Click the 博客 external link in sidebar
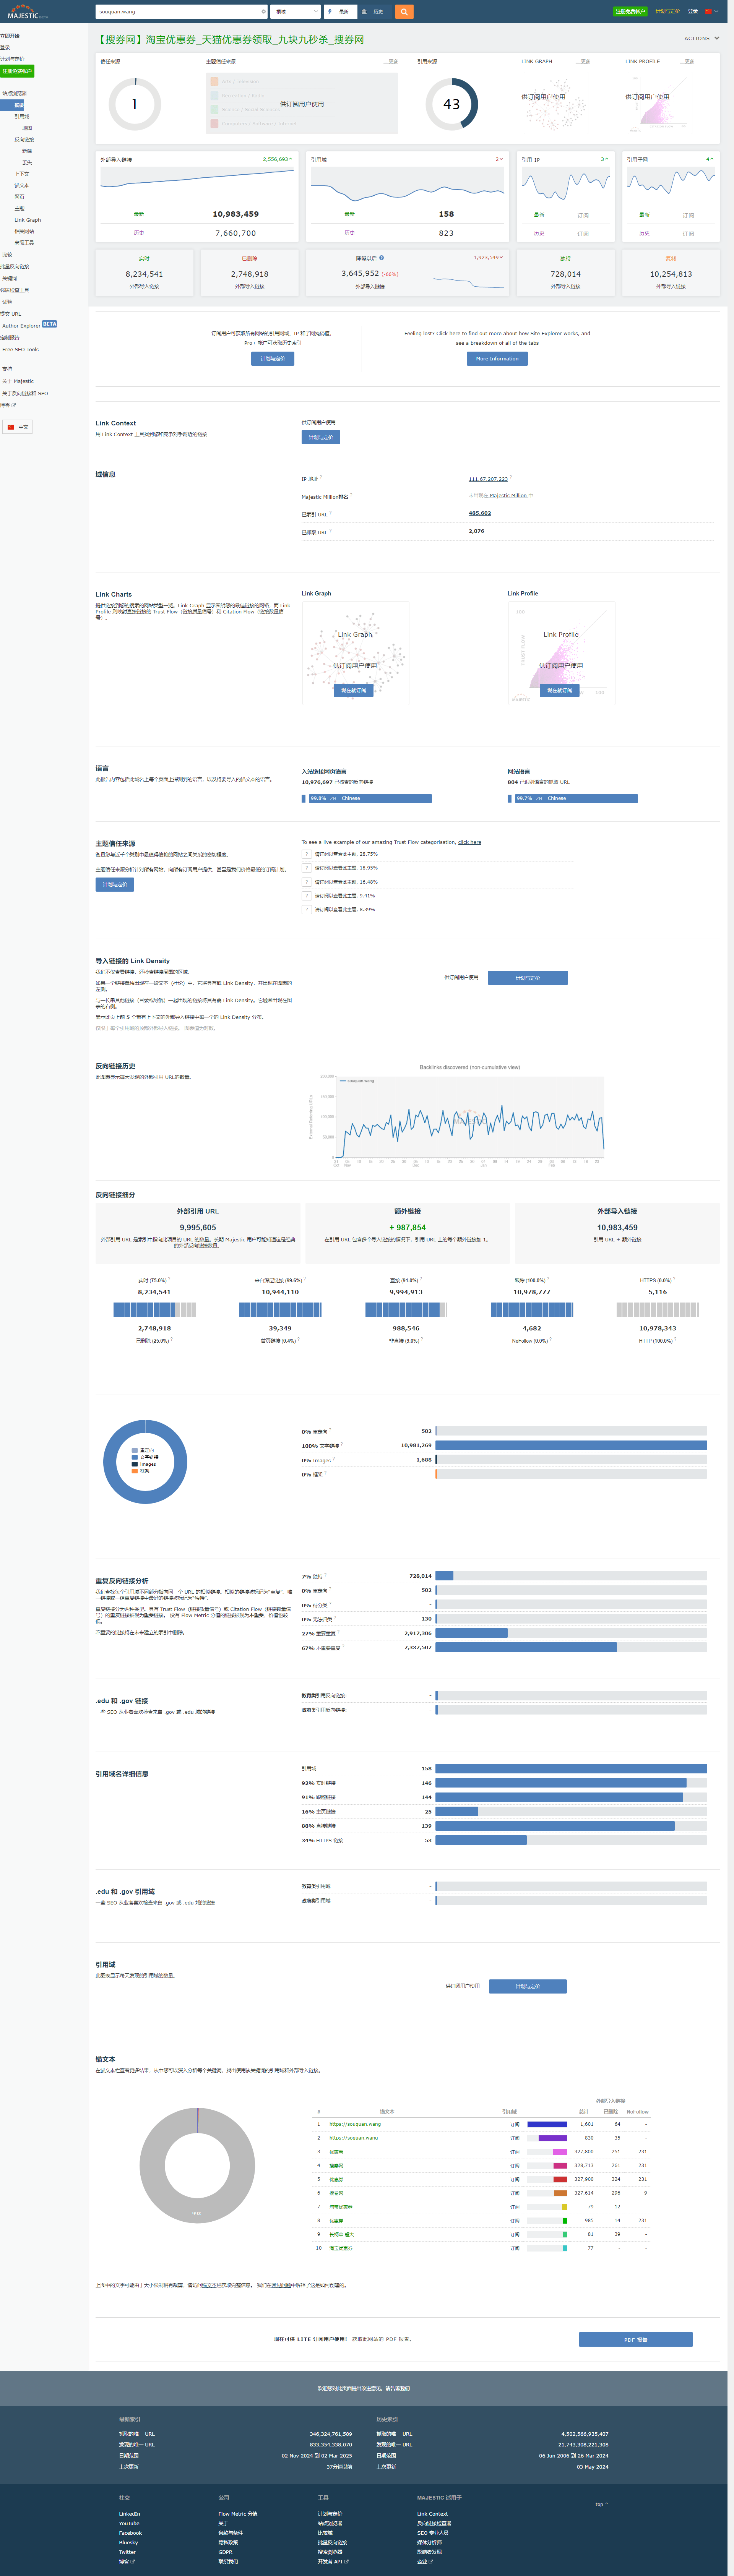 8,405
